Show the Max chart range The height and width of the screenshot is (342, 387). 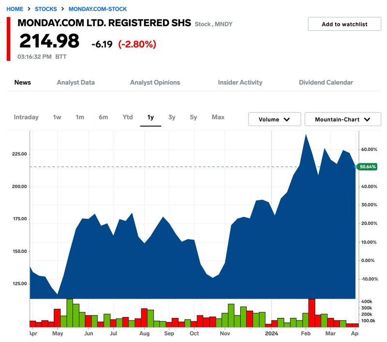click(218, 117)
